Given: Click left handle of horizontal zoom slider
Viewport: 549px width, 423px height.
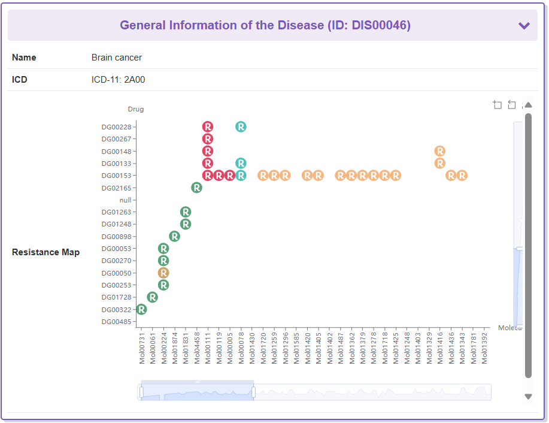Looking at the screenshot, I should tap(141, 392).
